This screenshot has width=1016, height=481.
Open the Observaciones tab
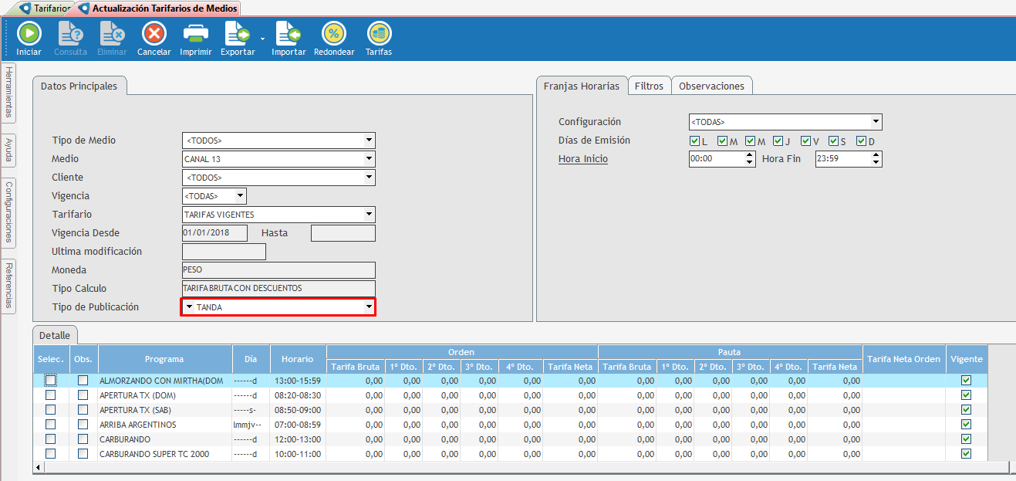click(x=711, y=86)
